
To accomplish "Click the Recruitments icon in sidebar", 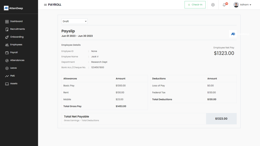I will (x=7, y=29).
